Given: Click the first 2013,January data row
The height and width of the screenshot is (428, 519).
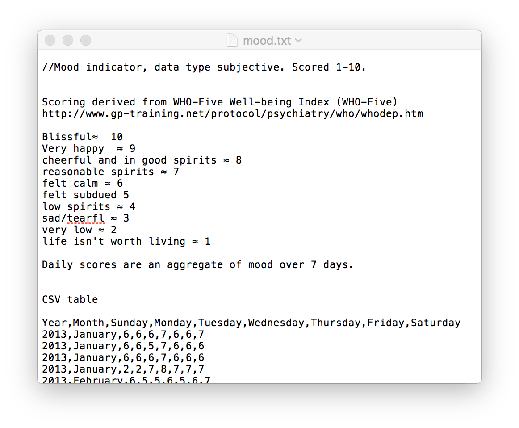Looking at the screenshot, I should (x=123, y=334).
